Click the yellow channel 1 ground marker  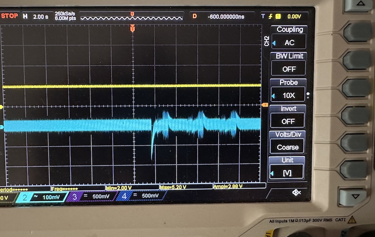[x=1, y=107]
